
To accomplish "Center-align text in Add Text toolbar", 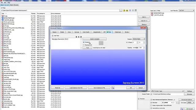I will (79, 37).
